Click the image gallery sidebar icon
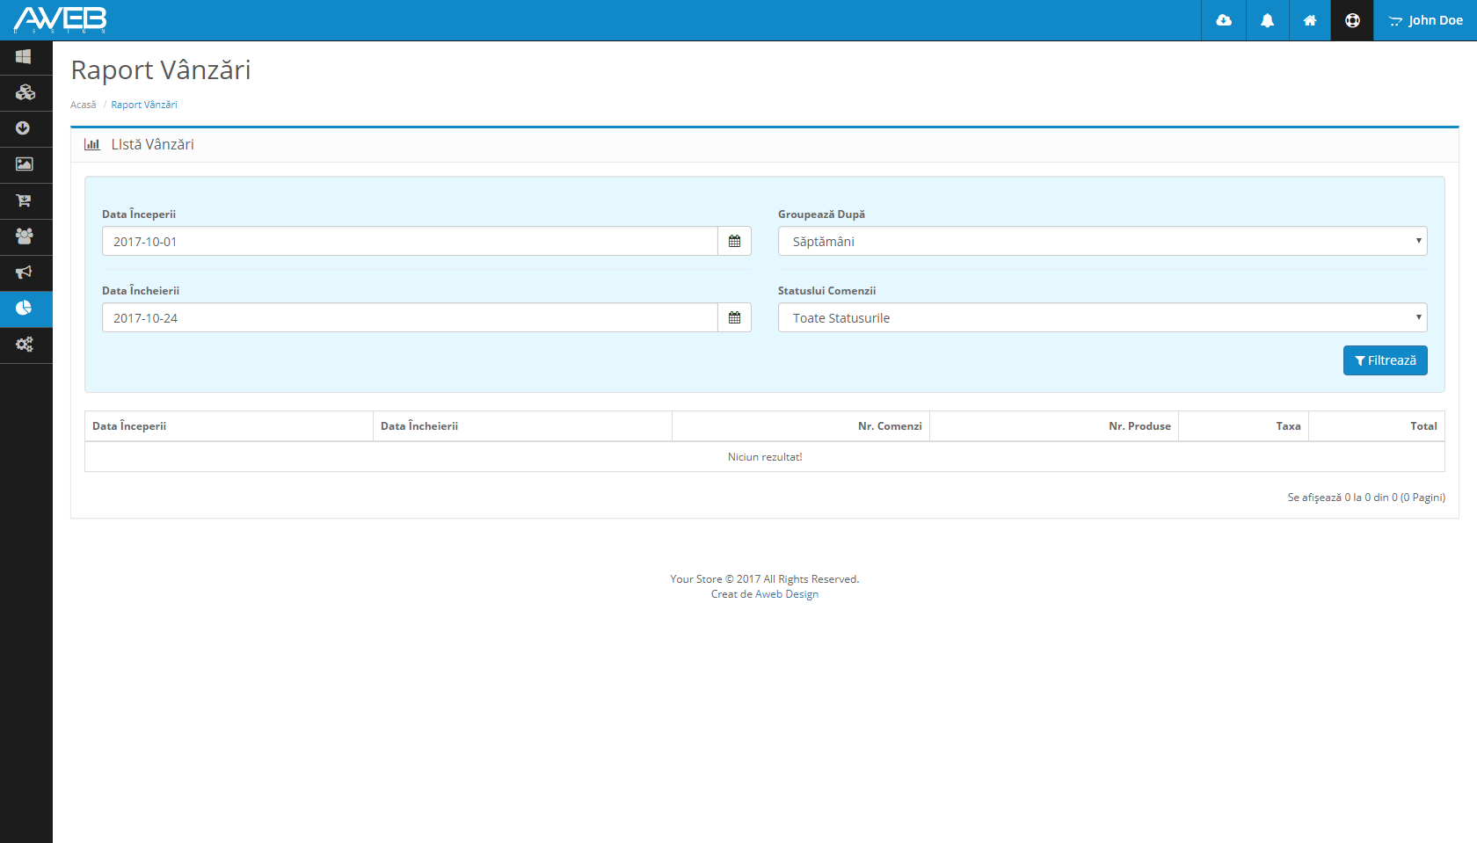1477x843 pixels. coord(25,164)
